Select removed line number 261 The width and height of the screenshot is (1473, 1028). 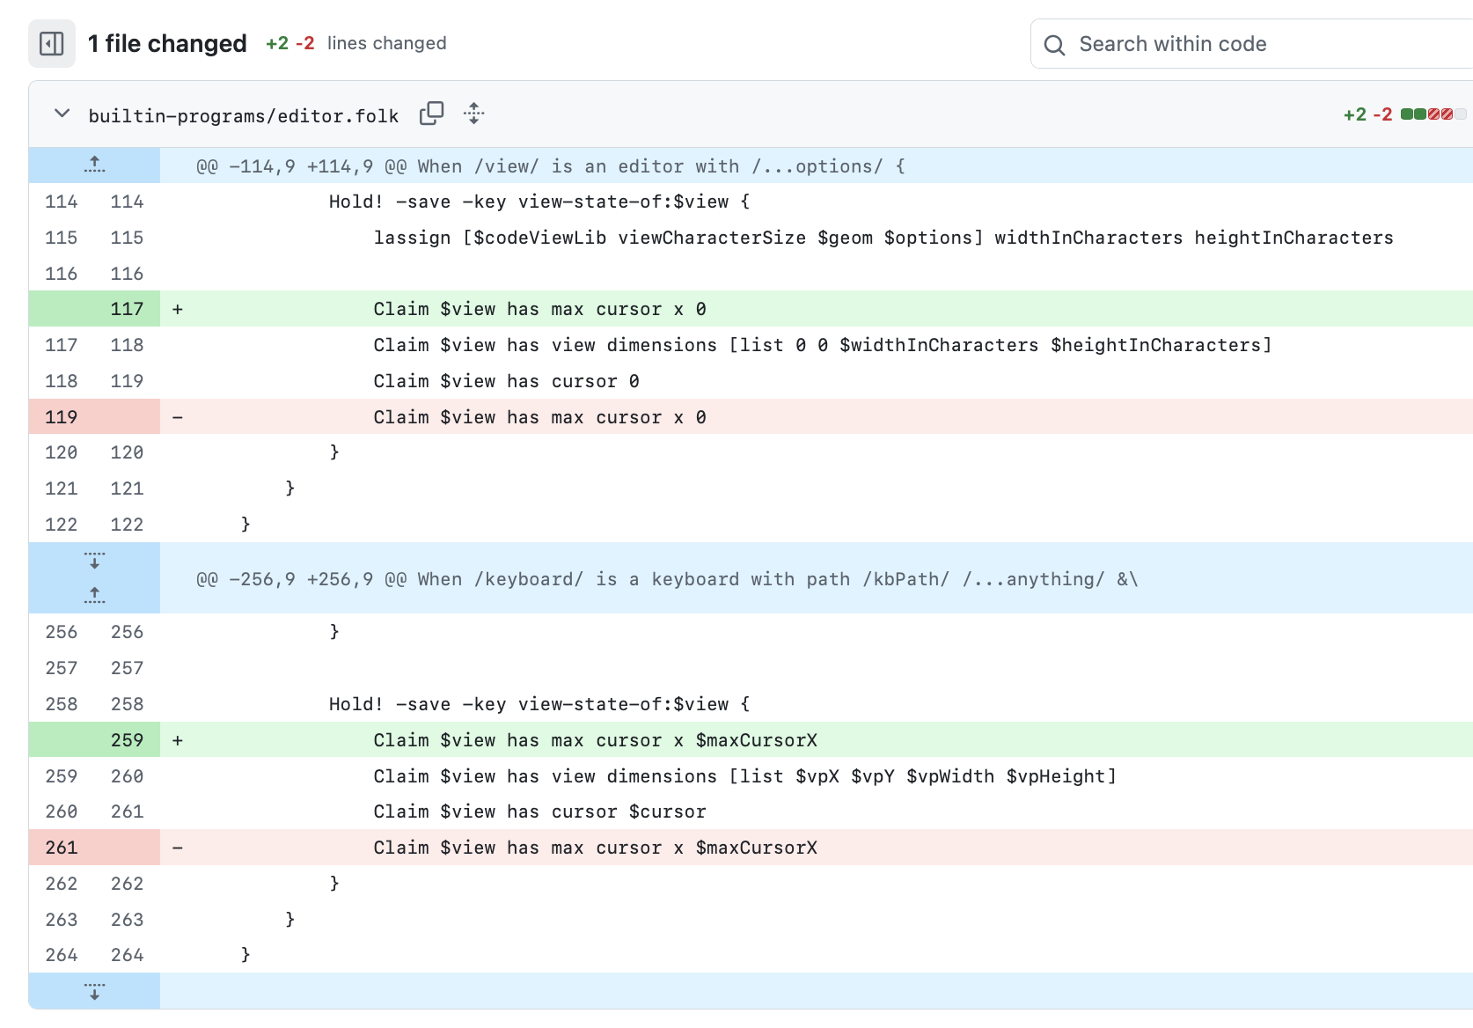click(62, 848)
